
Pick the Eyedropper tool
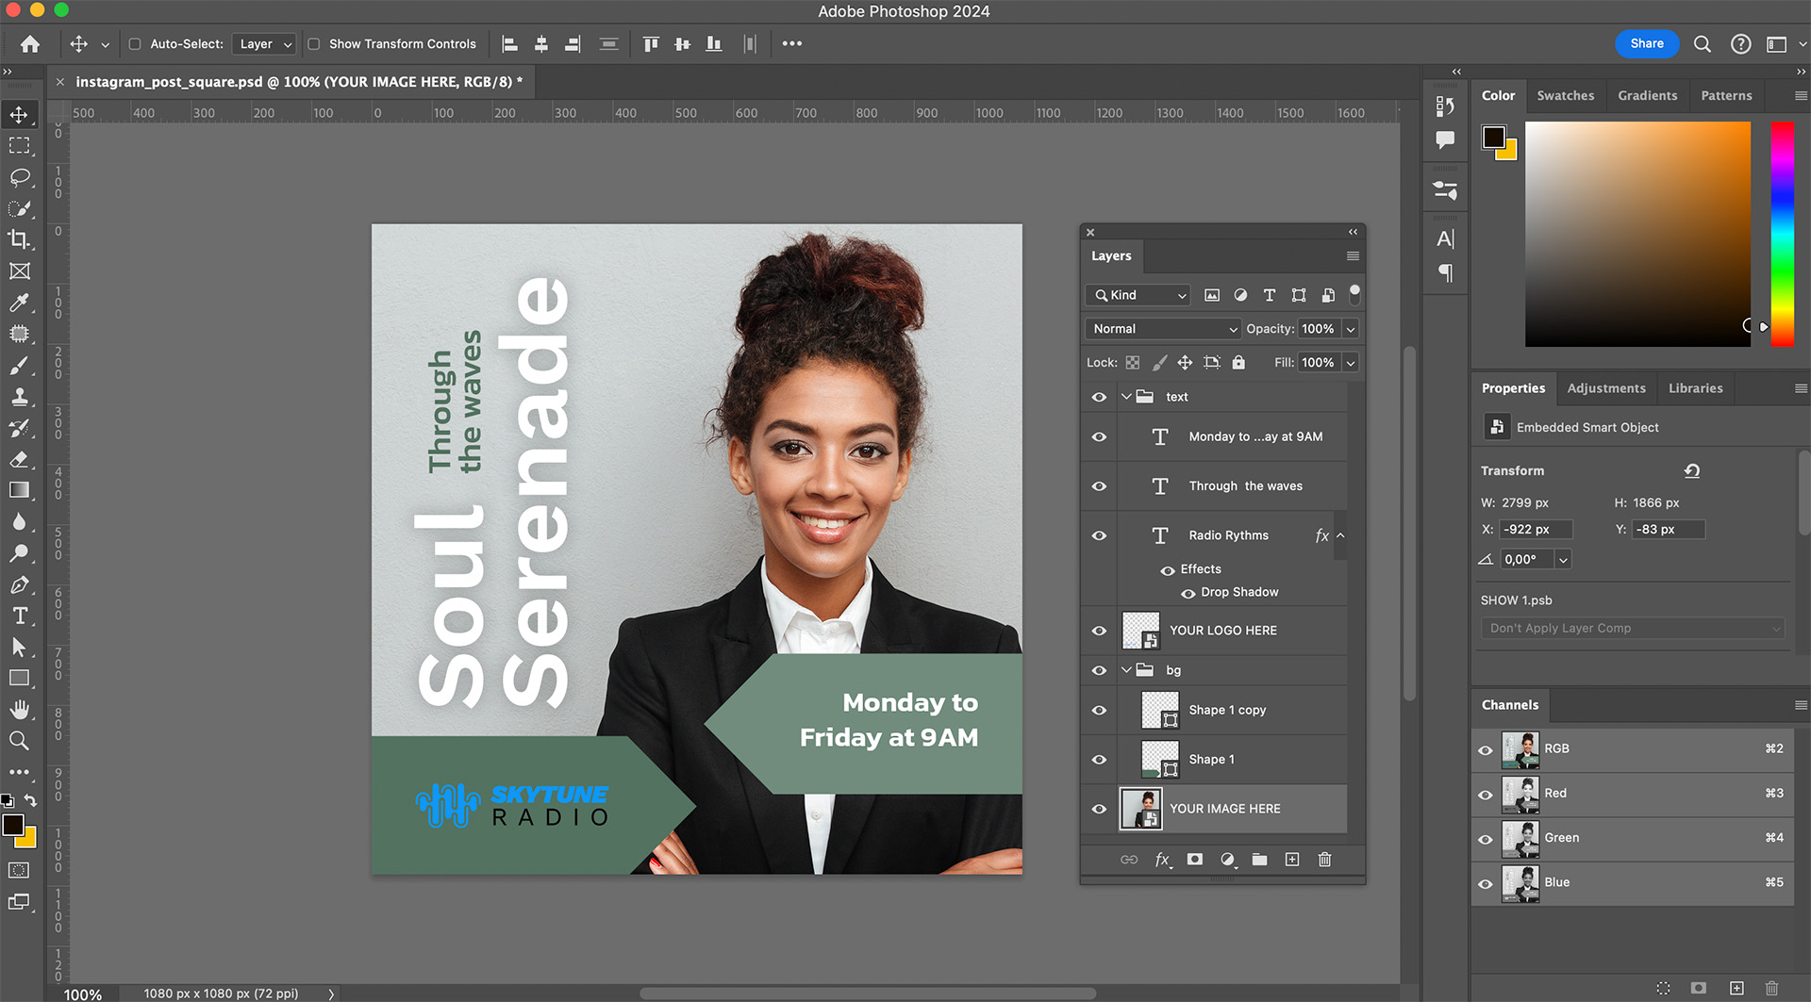point(19,303)
